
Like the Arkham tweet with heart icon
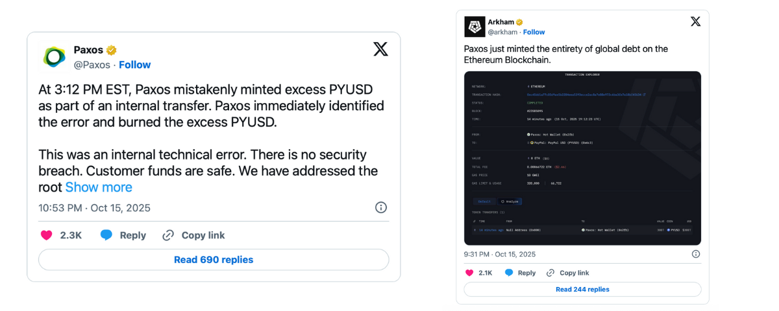[x=471, y=273]
